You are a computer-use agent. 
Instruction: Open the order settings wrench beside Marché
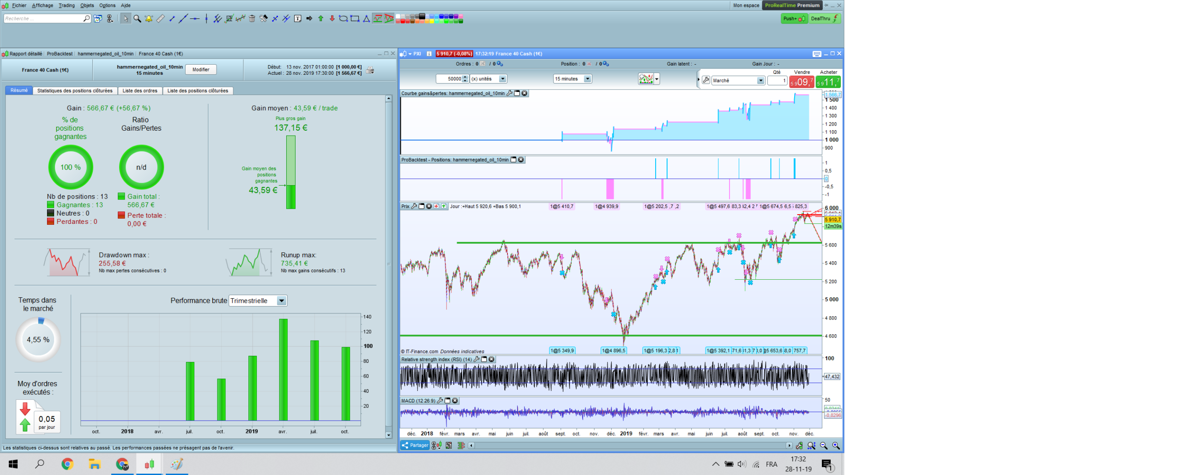(x=706, y=80)
